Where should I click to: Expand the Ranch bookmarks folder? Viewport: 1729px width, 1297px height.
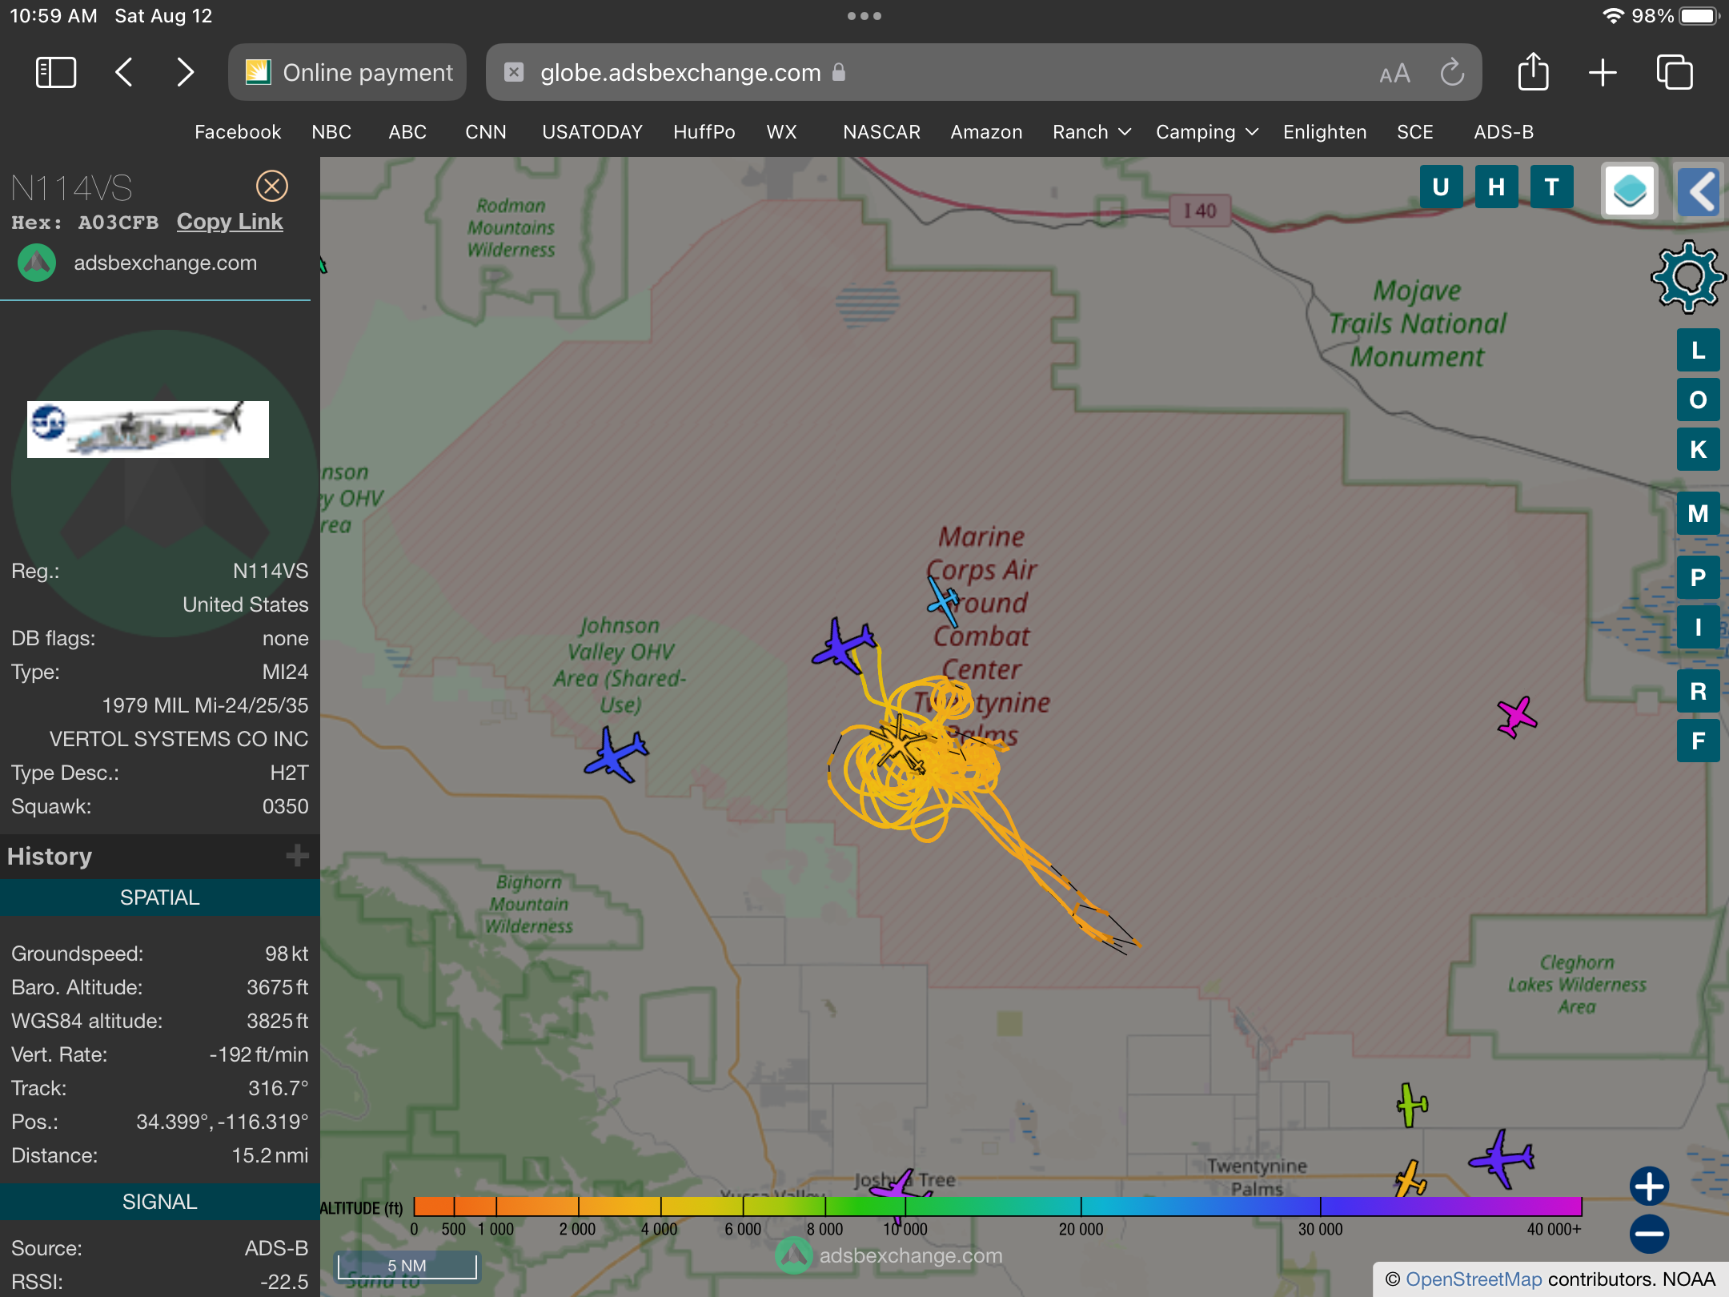point(1091,132)
